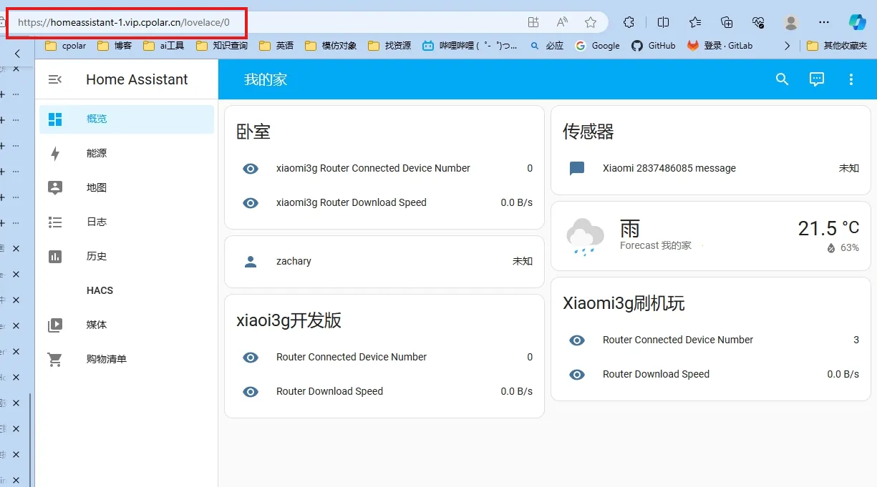This screenshot has width=877, height=487.
Task: Open the browser's three-dot settings menu
Action: [825, 22]
